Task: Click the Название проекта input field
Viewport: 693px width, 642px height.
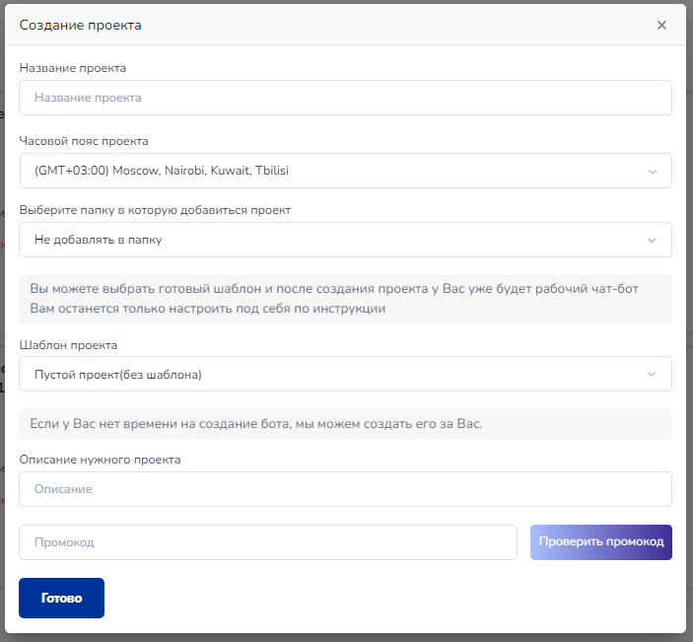Action: point(345,98)
